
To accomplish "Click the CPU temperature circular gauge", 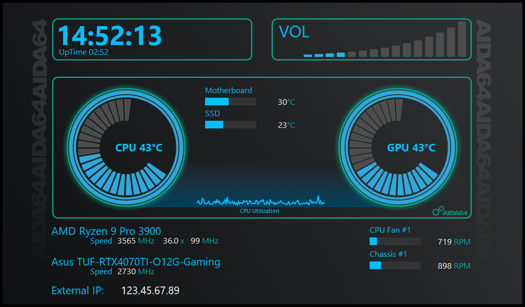I will (x=126, y=147).
